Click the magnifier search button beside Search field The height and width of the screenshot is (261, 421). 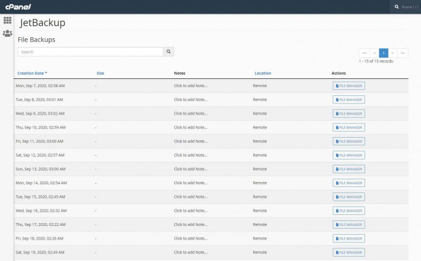pos(168,52)
